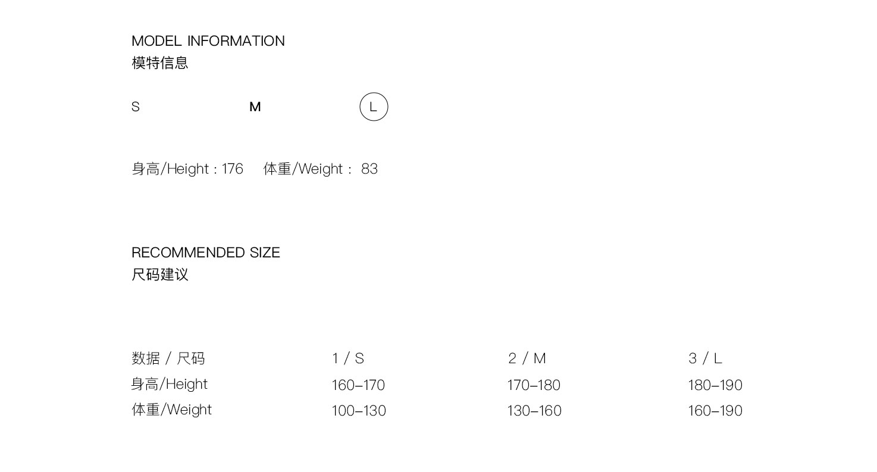Select the S model size option

tap(136, 107)
